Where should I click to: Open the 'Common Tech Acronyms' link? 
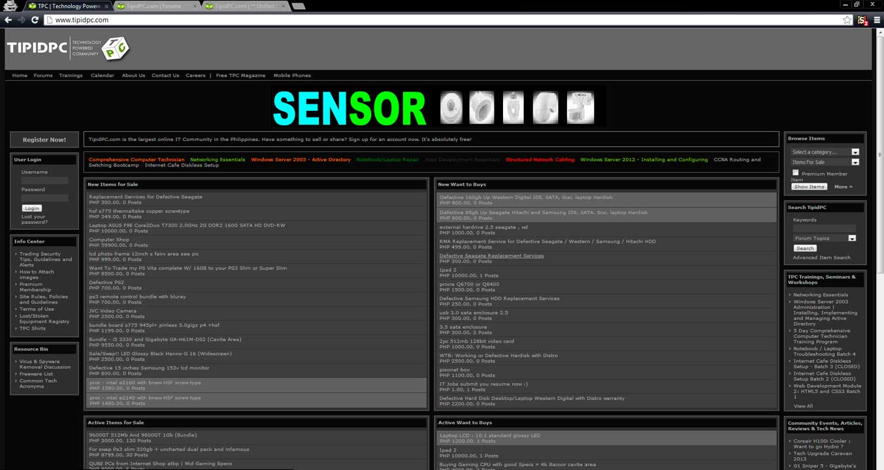pyautogui.click(x=38, y=383)
